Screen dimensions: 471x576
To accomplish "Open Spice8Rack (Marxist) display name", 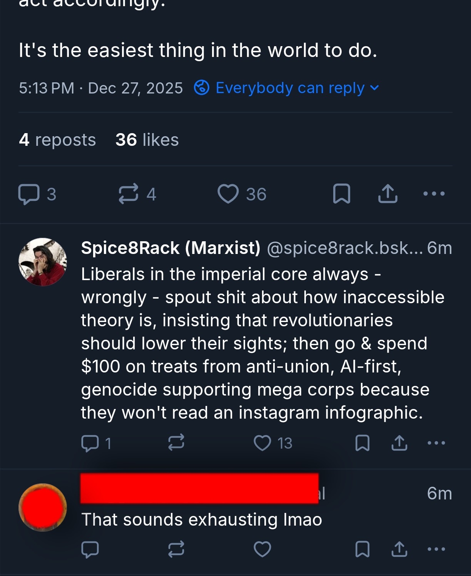I will [x=170, y=248].
